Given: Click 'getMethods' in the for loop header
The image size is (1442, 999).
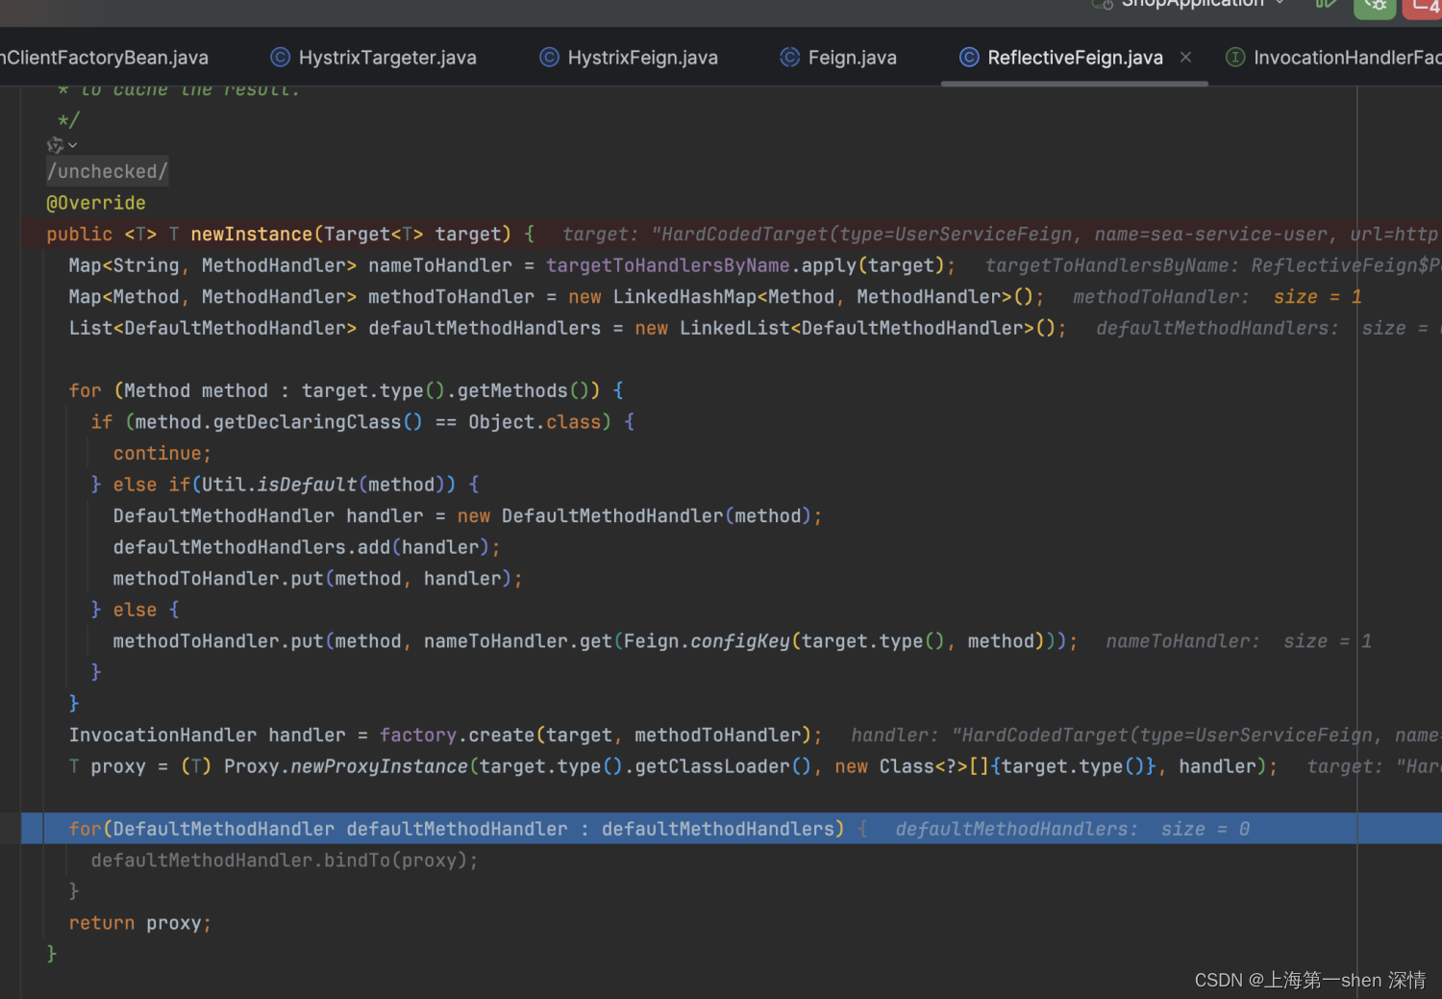Looking at the screenshot, I should 512,390.
